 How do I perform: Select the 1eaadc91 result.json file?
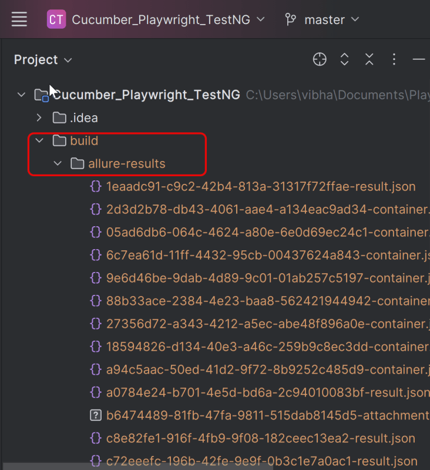[x=260, y=187]
